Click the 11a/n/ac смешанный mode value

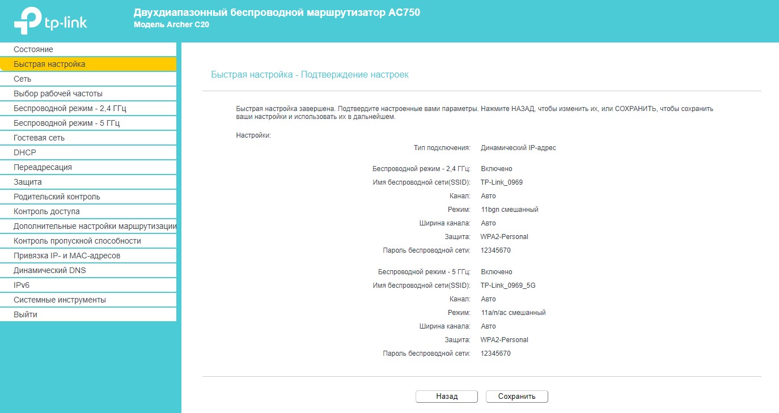513,313
